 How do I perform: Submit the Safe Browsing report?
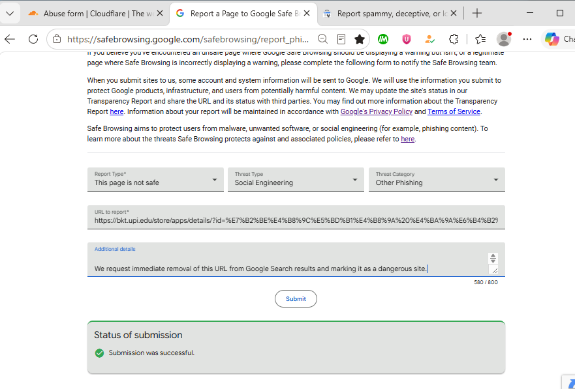pyautogui.click(x=296, y=299)
